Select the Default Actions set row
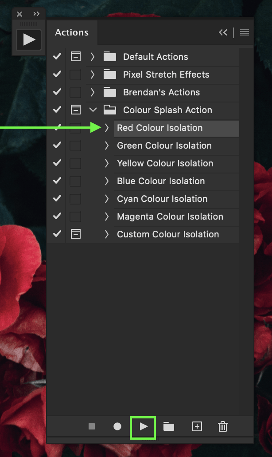The width and height of the screenshot is (272, 457). 155,57
